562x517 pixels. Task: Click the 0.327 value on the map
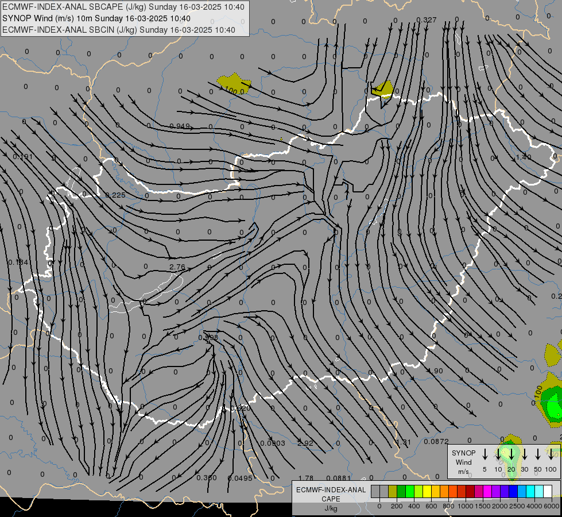(427, 20)
